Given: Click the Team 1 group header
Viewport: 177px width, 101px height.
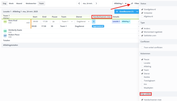Looking at the screenshot, I should (6, 16).
